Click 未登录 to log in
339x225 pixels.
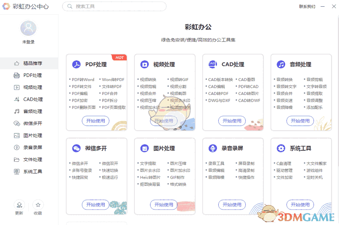[x=28, y=42]
